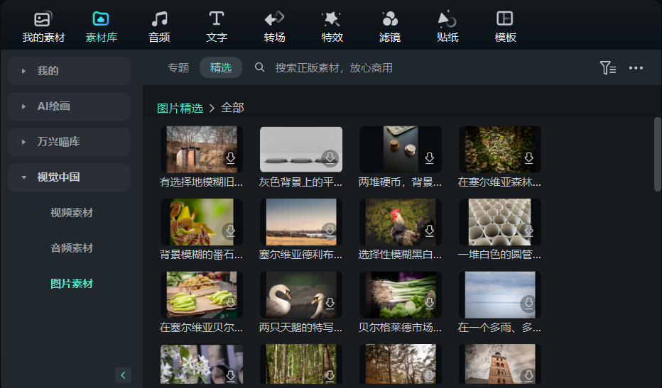662x388 pixels.
Task: Select the white tubes thumbnail
Action: click(500, 222)
